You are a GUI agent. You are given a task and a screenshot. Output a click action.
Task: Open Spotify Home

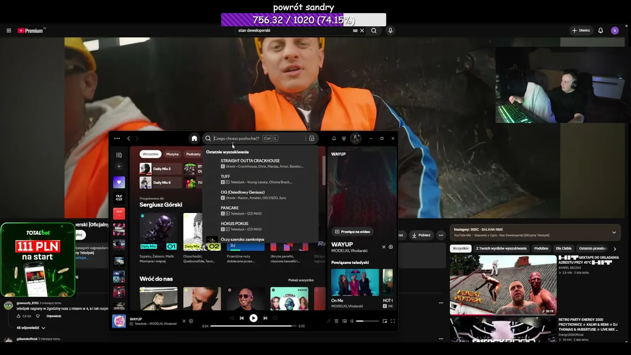pyautogui.click(x=194, y=139)
